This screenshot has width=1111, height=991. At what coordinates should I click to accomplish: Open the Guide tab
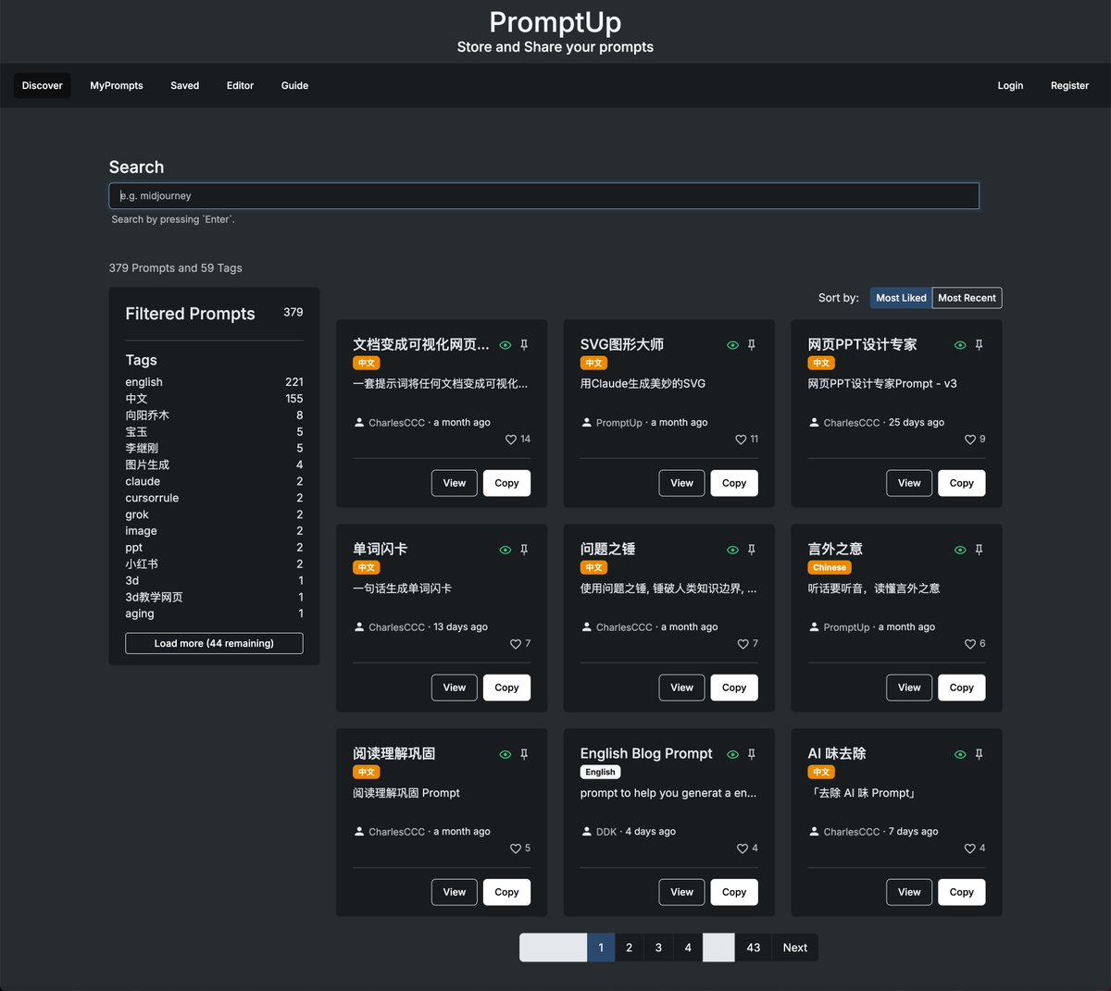click(294, 85)
